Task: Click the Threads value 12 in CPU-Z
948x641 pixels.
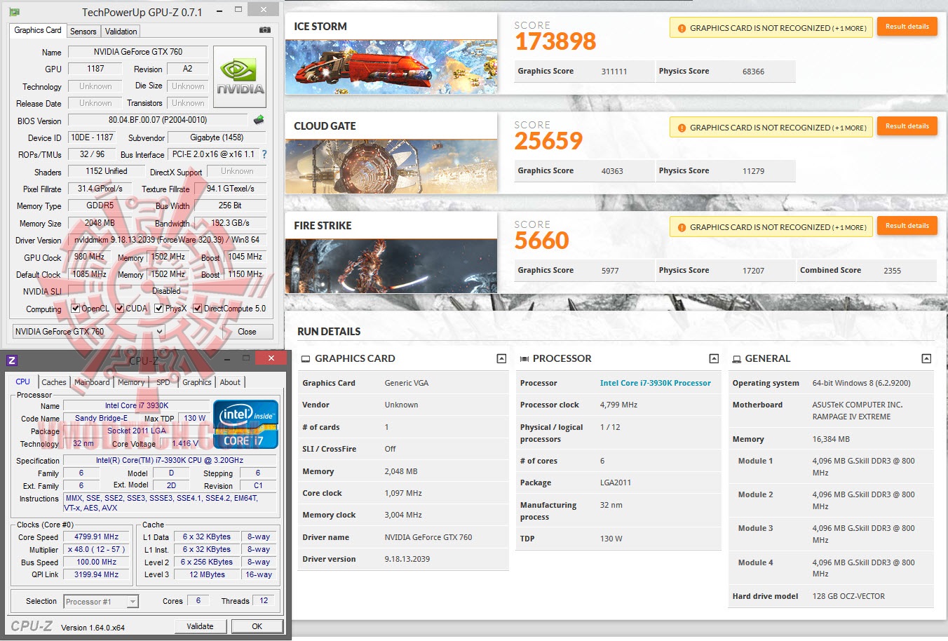Action: [264, 601]
